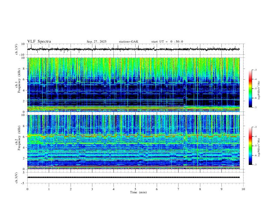Screen dimensions: 274x212
Task: Click the "-5" tick on ch.1 colorbar
Action: [255, 89]
